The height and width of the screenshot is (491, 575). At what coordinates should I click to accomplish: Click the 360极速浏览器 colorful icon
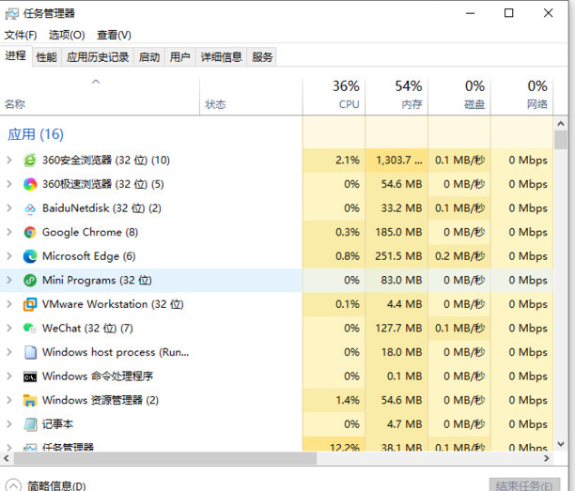tap(30, 184)
